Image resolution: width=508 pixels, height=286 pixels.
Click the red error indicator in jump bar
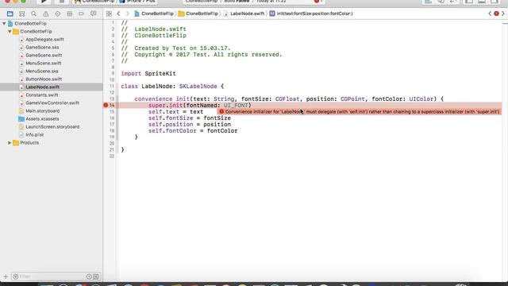click(496, 14)
